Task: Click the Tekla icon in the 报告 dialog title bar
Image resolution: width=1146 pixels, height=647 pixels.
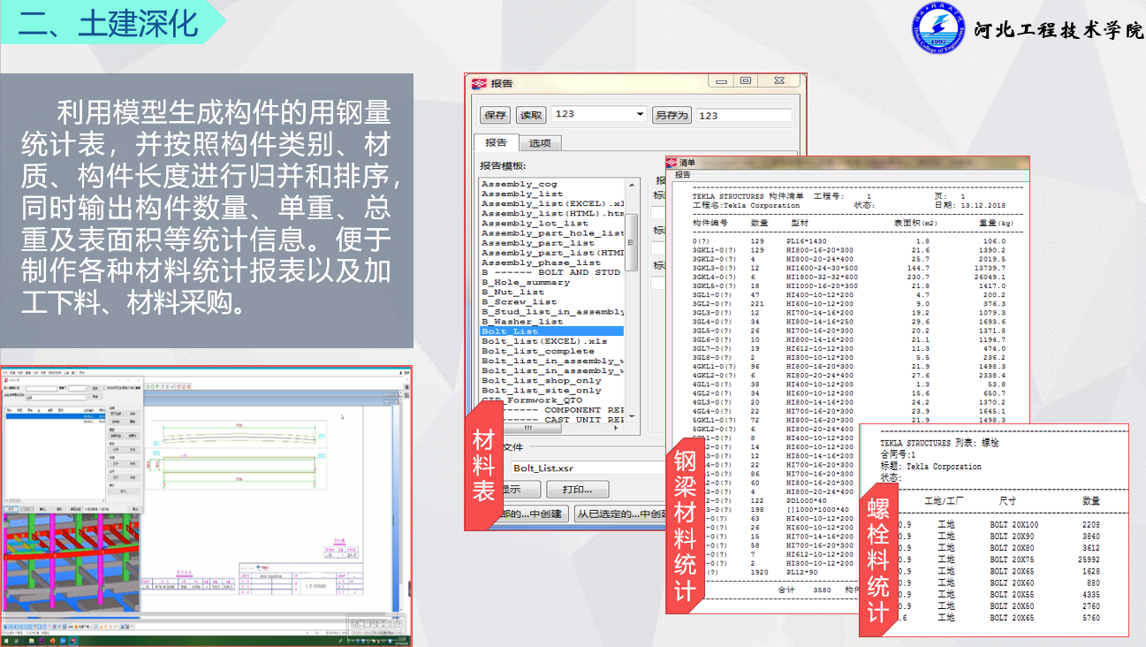Action: (x=479, y=83)
